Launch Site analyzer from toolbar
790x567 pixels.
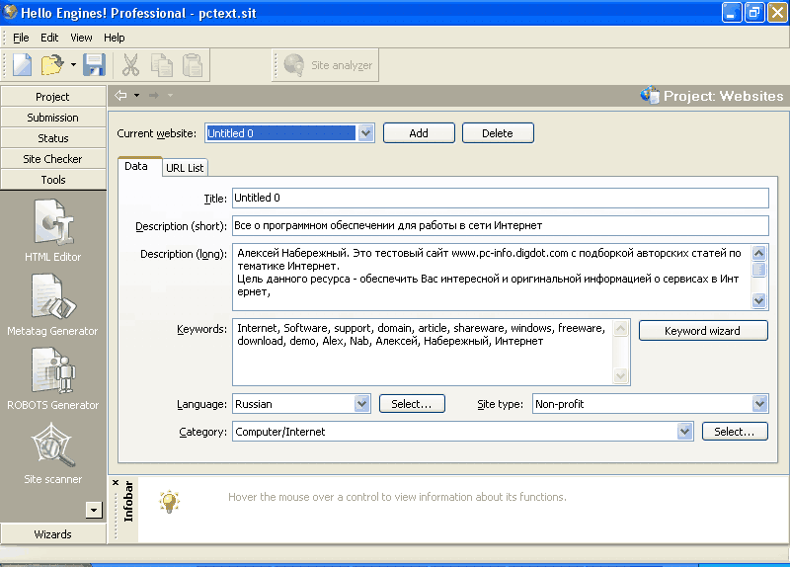coord(329,65)
